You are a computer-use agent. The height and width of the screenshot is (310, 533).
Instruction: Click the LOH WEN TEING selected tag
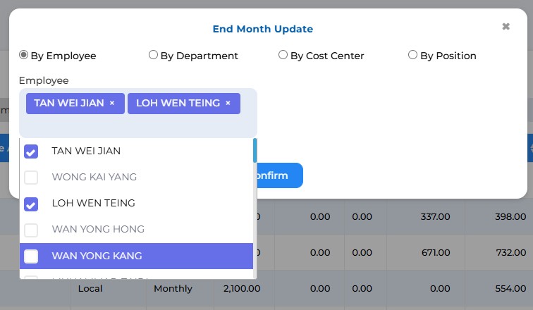178,103
